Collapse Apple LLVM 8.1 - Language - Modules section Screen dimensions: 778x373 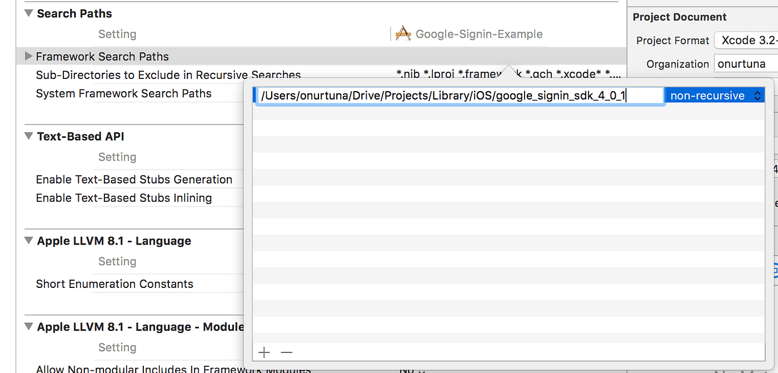(x=29, y=327)
